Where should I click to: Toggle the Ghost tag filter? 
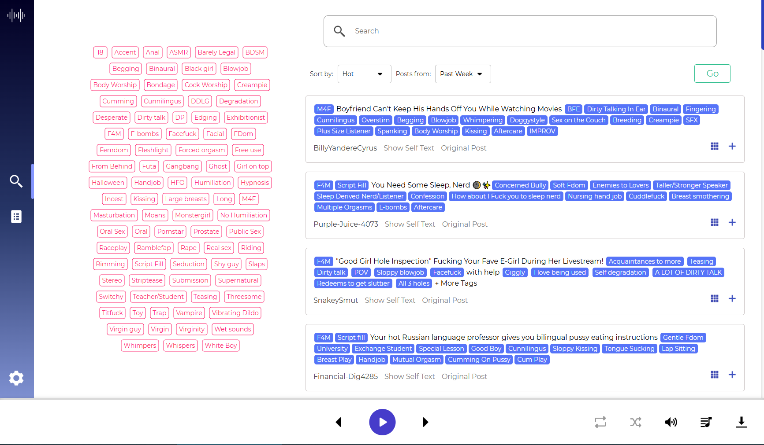218,166
